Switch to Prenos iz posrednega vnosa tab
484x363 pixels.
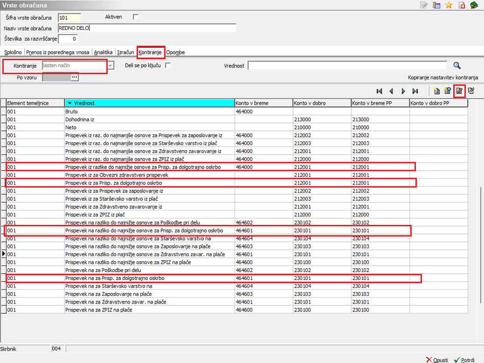(x=58, y=52)
